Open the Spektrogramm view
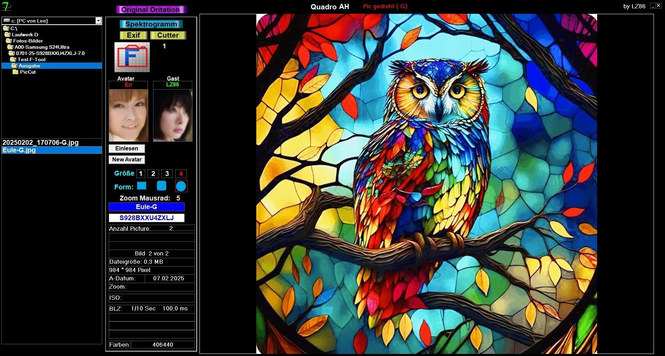Viewport: 665px width, 356px height. click(151, 24)
